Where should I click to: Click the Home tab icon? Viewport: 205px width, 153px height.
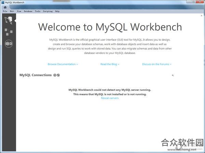[5, 7]
